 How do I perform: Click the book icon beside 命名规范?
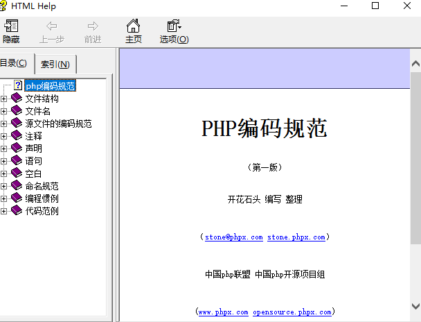pos(17,186)
